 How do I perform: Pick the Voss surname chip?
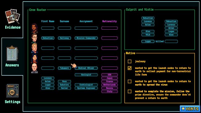tap(64, 82)
